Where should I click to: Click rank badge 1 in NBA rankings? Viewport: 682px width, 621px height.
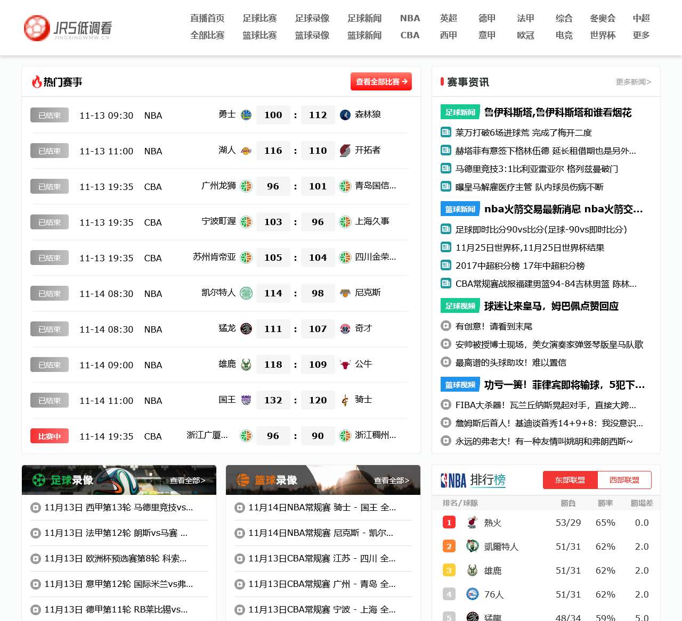449,523
